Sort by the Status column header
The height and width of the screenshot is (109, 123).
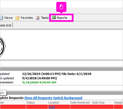tap(30, 103)
